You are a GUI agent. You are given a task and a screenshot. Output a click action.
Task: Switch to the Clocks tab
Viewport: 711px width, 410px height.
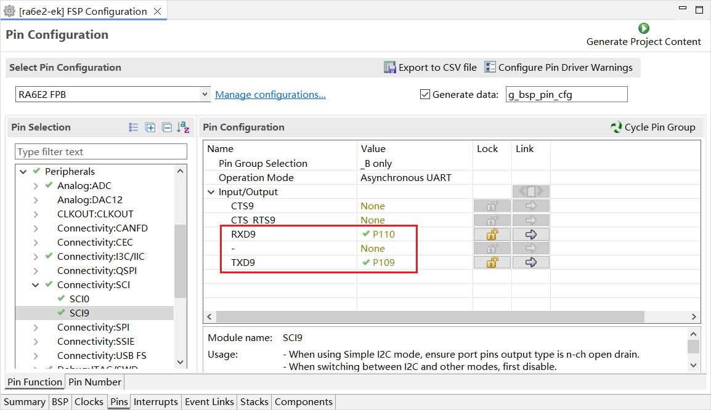point(89,402)
